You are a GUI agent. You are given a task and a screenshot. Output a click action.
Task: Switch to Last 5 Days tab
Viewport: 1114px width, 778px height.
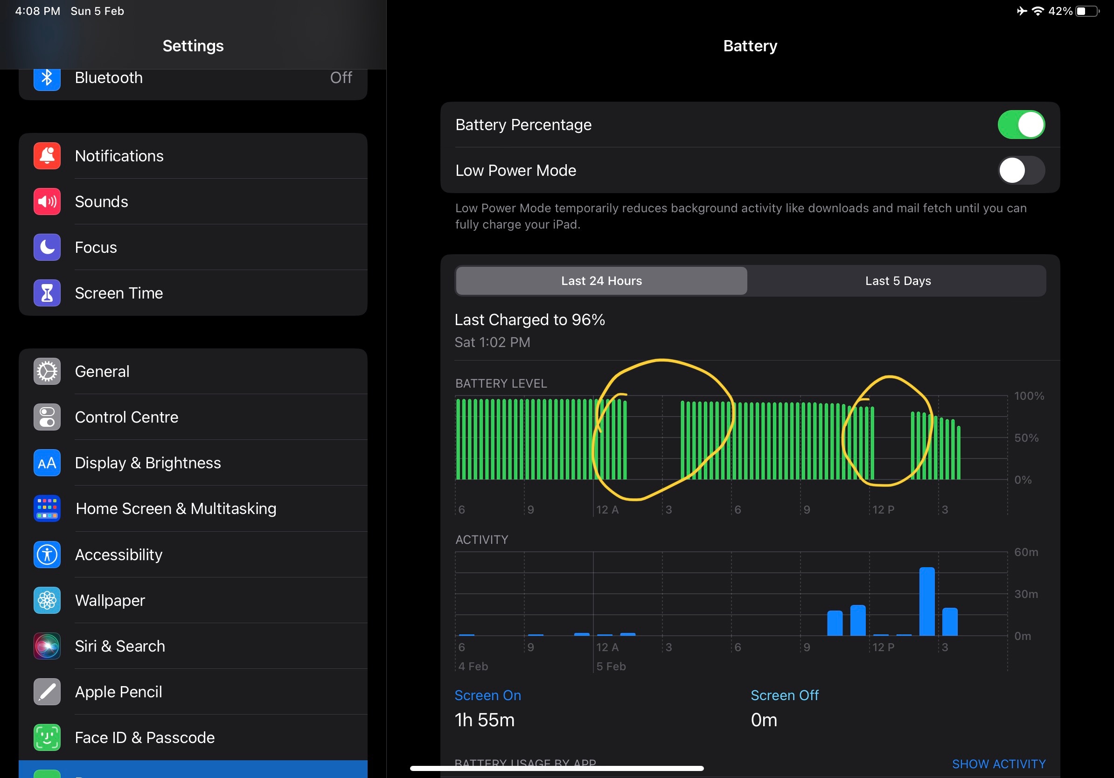tap(898, 281)
